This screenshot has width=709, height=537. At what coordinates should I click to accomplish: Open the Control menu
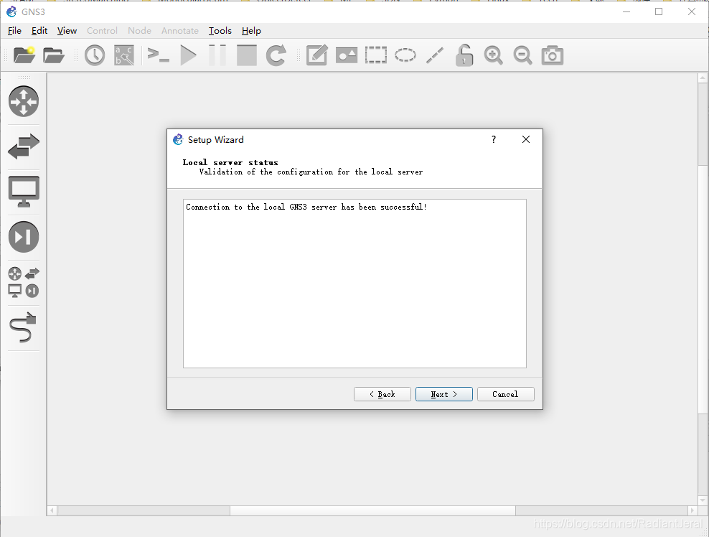102,31
